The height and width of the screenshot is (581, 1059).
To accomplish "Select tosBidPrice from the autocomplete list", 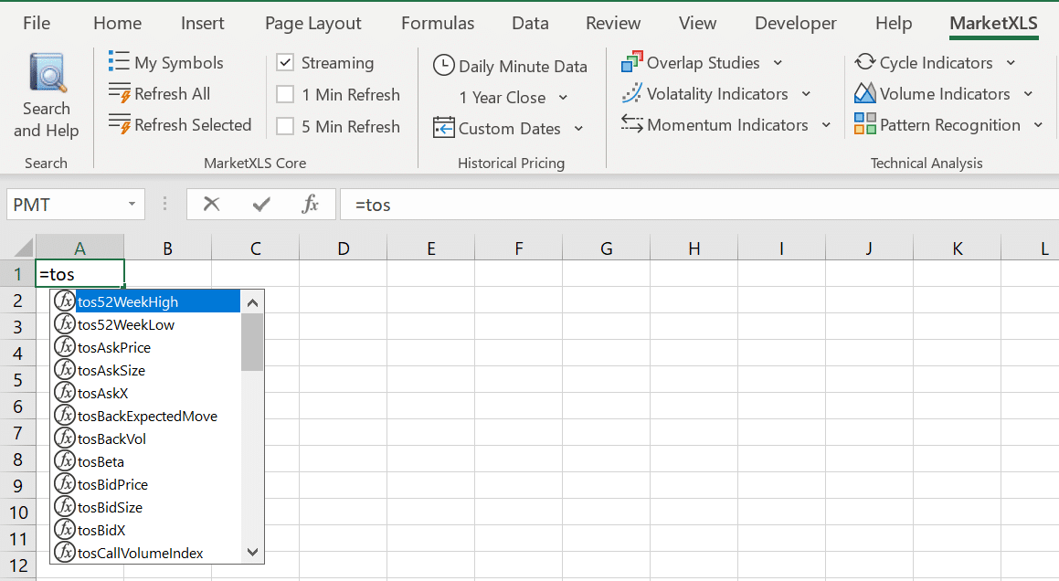I will pyautogui.click(x=146, y=484).
